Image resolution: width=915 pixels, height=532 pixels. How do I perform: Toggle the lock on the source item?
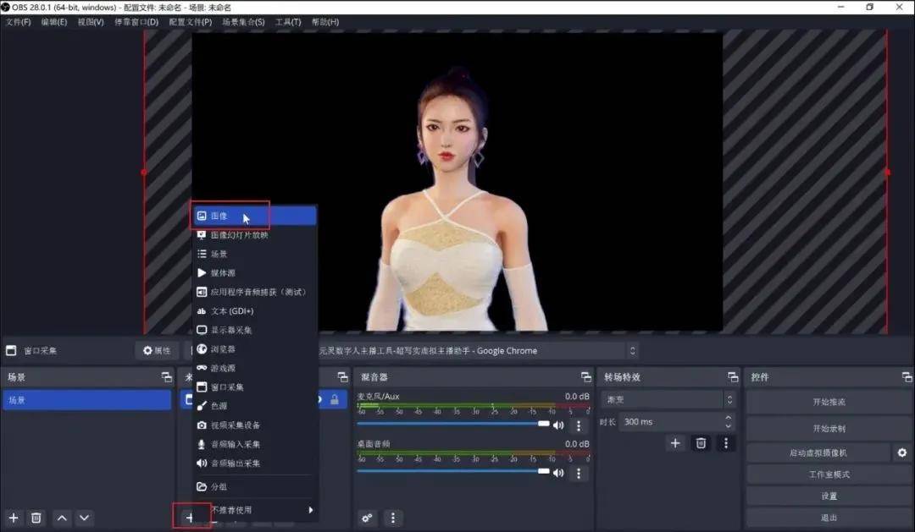tap(335, 400)
